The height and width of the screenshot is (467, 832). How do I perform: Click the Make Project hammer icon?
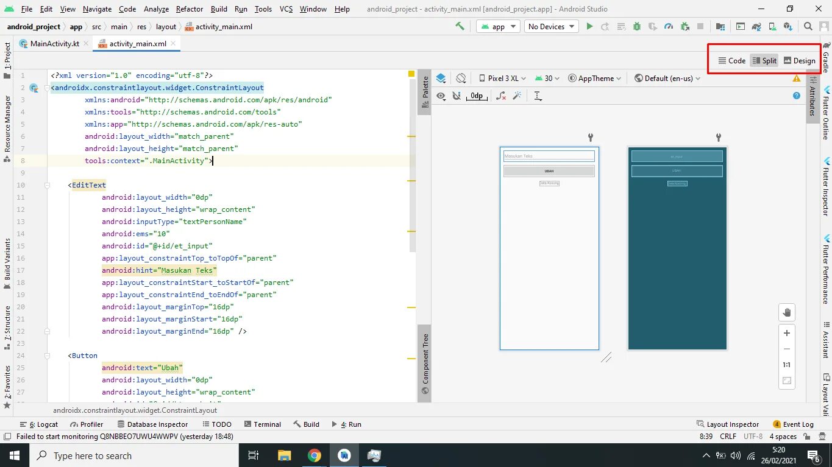click(x=460, y=26)
